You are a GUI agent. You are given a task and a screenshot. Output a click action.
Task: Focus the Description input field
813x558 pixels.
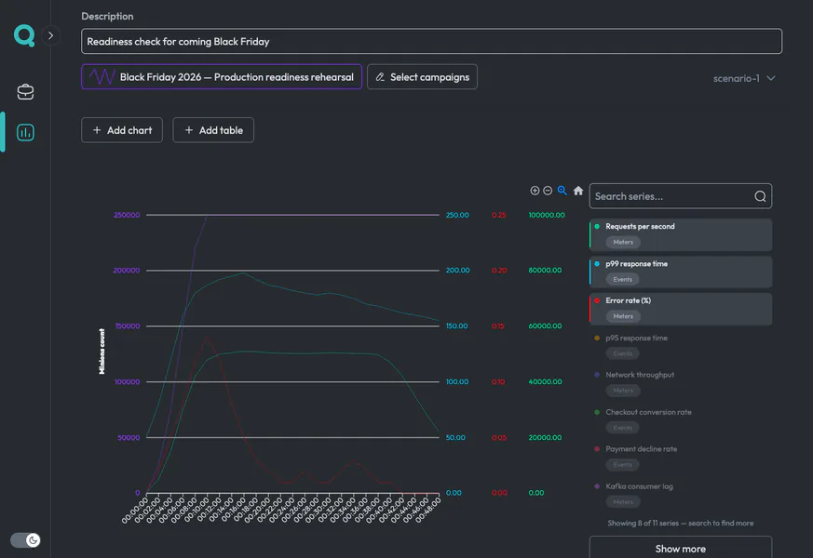431,42
